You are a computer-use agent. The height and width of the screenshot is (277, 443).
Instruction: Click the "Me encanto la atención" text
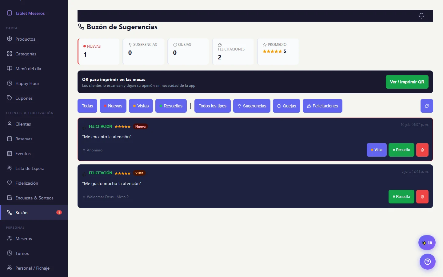107,137
